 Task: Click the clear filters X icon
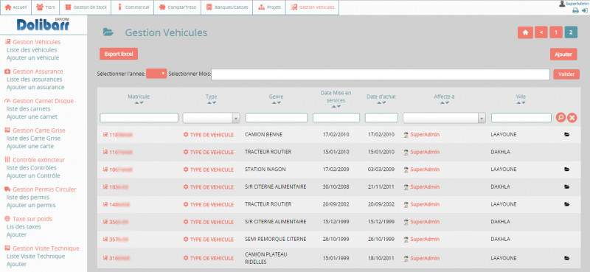572,118
